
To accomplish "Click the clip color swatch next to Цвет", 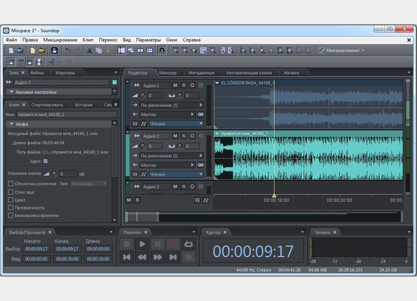I will click(45, 161).
